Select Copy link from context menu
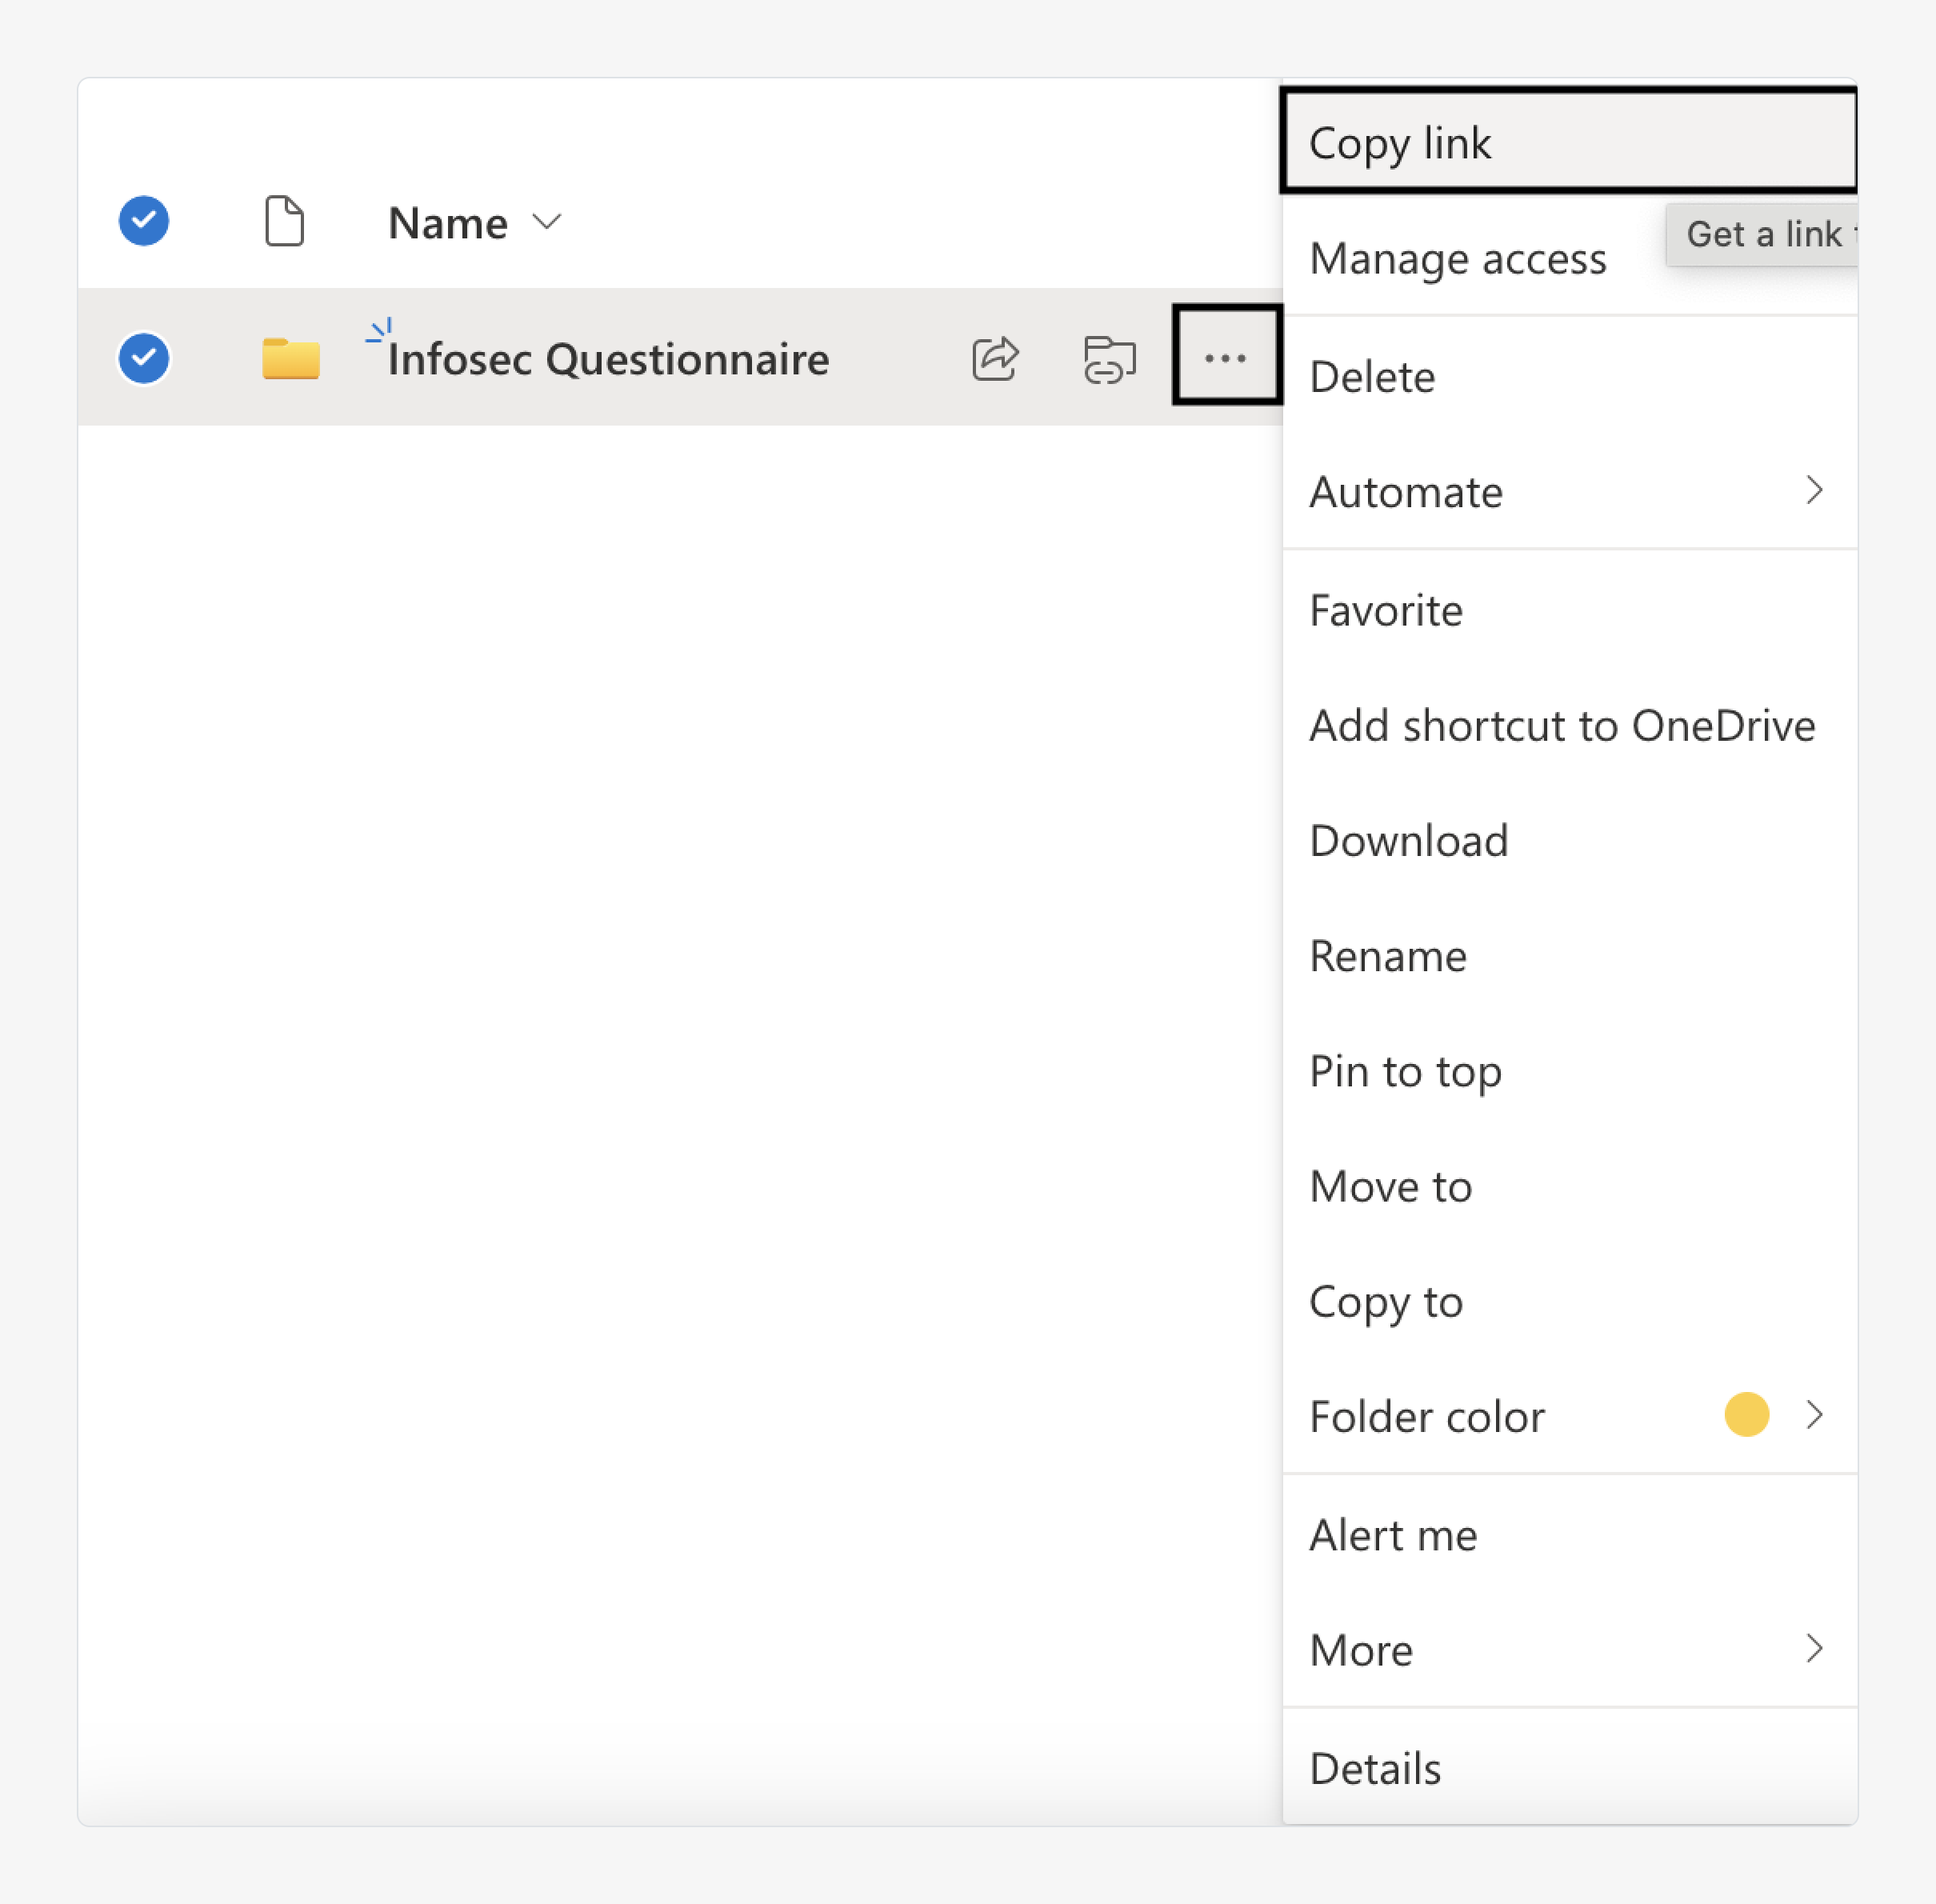The width and height of the screenshot is (1936, 1904). click(1400, 143)
